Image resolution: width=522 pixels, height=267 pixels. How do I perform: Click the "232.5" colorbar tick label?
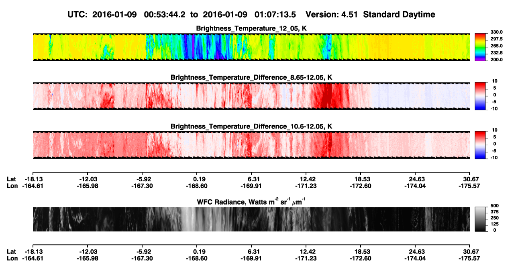pos(498,53)
